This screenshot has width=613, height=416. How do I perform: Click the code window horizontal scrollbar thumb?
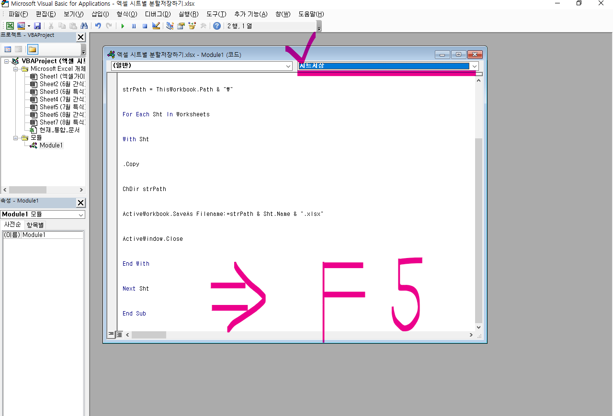point(149,335)
